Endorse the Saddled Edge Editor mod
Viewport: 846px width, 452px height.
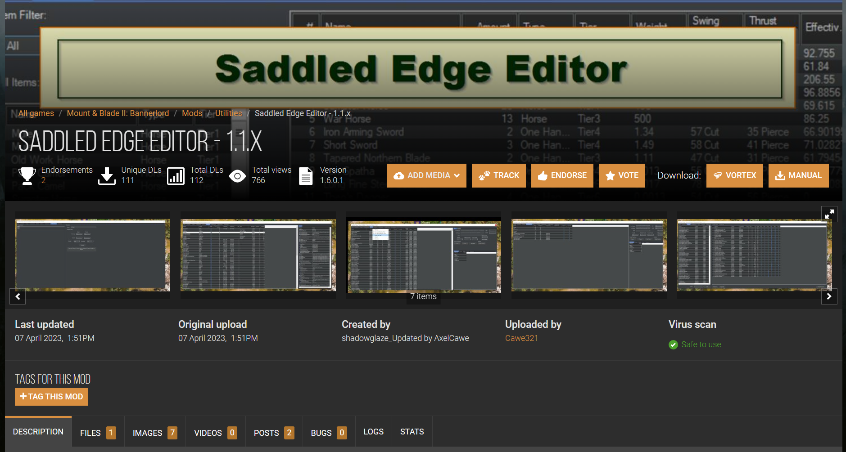[562, 175]
